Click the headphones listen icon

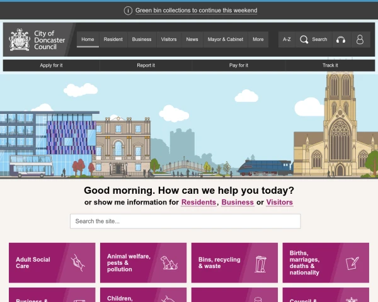coord(341,40)
